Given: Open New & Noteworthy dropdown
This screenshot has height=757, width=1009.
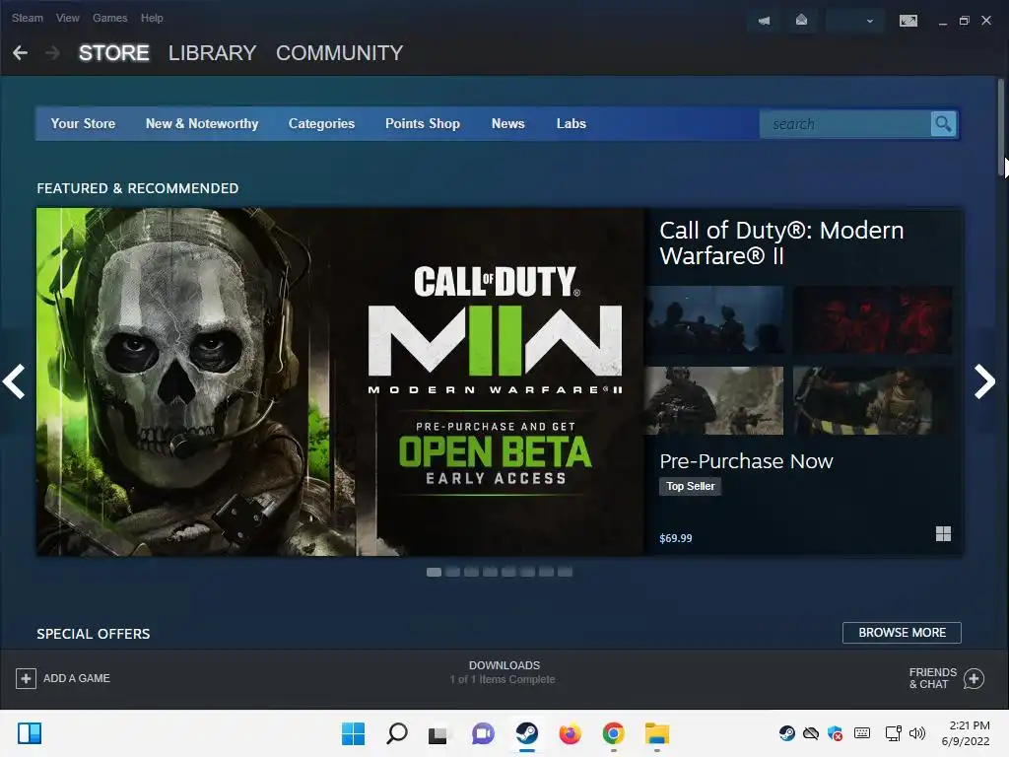Looking at the screenshot, I should point(202,123).
